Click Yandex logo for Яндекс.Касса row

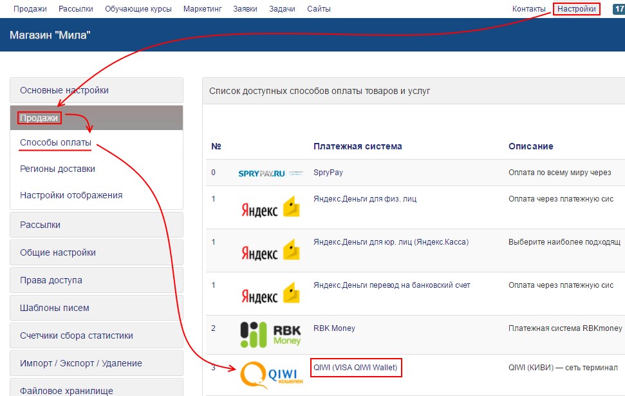[270, 250]
